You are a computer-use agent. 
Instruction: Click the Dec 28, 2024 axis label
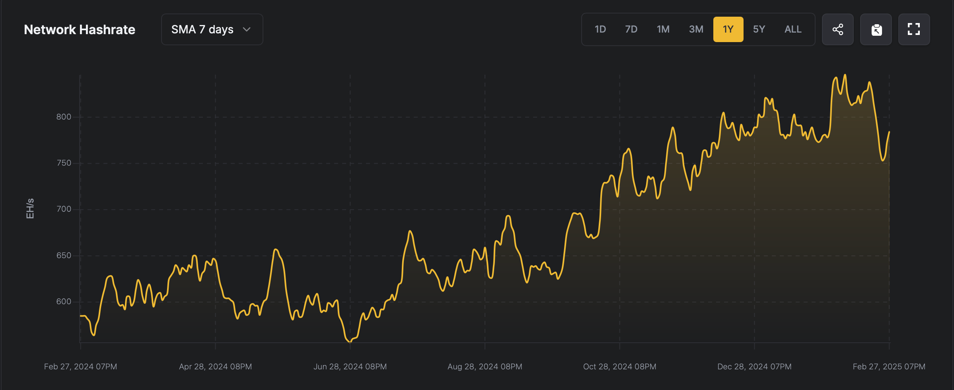pyautogui.click(x=754, y=367)
